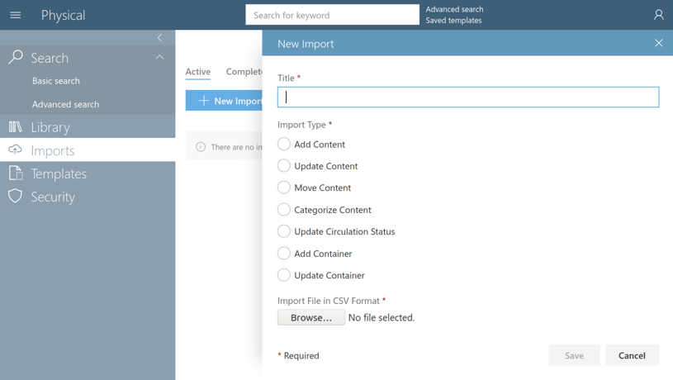This screenshot has width=673, height=380.
Task: Click the Search magnifier icon in sidebar
Action: [16, 57]
